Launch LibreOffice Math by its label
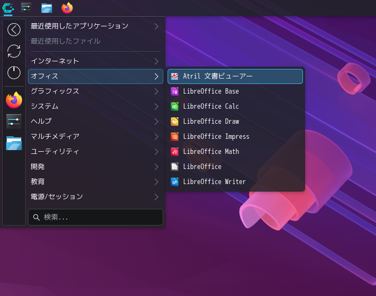376x296 pixels. 211,152
